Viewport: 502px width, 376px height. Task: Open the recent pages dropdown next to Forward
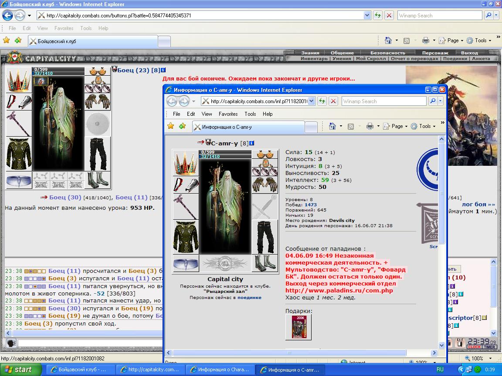point(30,15)
